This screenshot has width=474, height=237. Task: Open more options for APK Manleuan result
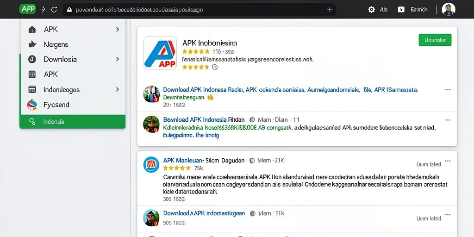point(448,161)
